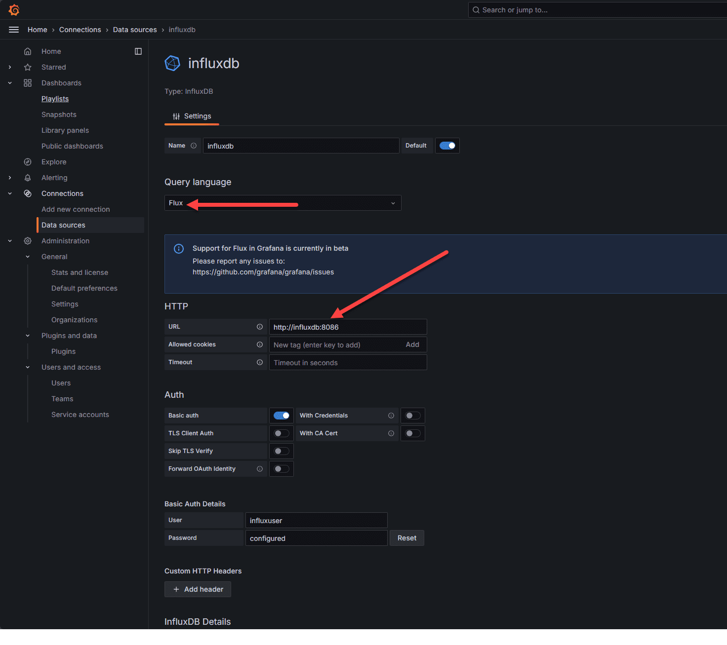The image size is (727, 645).
Task: Click the Forward OAuth Identity info icon
Action: (x=260, y=469)
